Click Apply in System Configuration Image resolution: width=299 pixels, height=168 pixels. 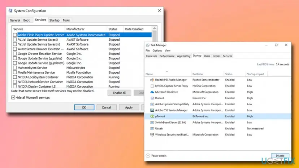129,107
